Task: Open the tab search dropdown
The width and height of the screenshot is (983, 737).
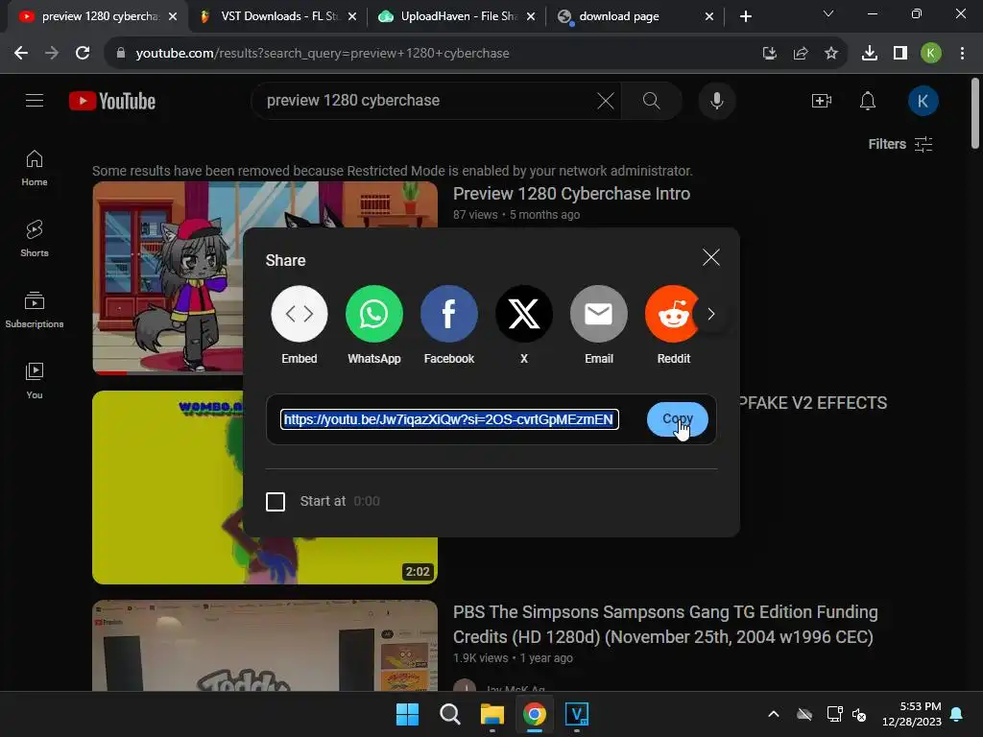Action: (828, 13)
